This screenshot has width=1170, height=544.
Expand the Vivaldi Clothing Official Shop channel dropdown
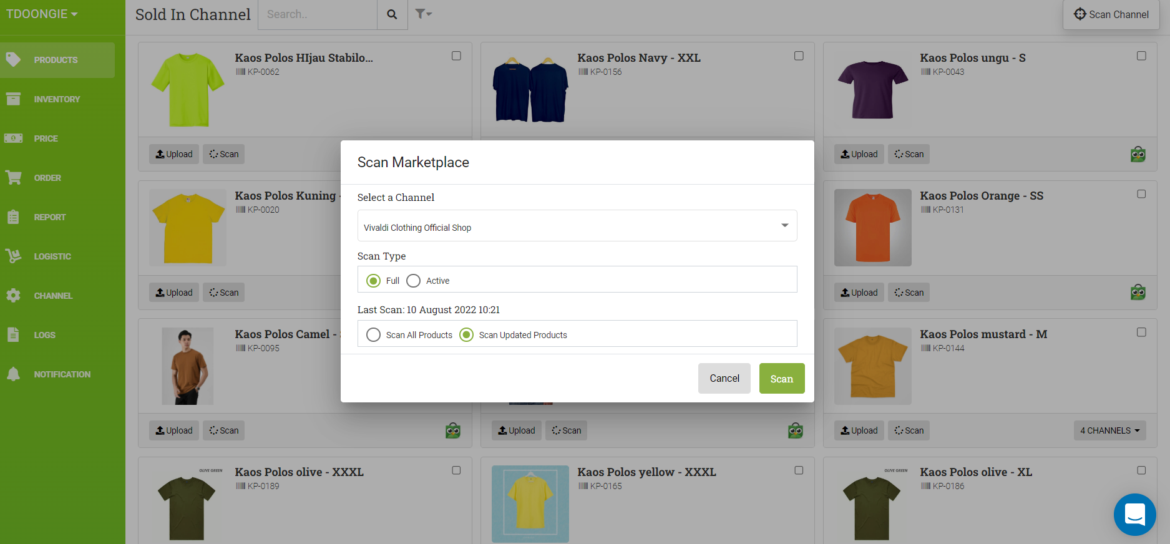(577, 226)
